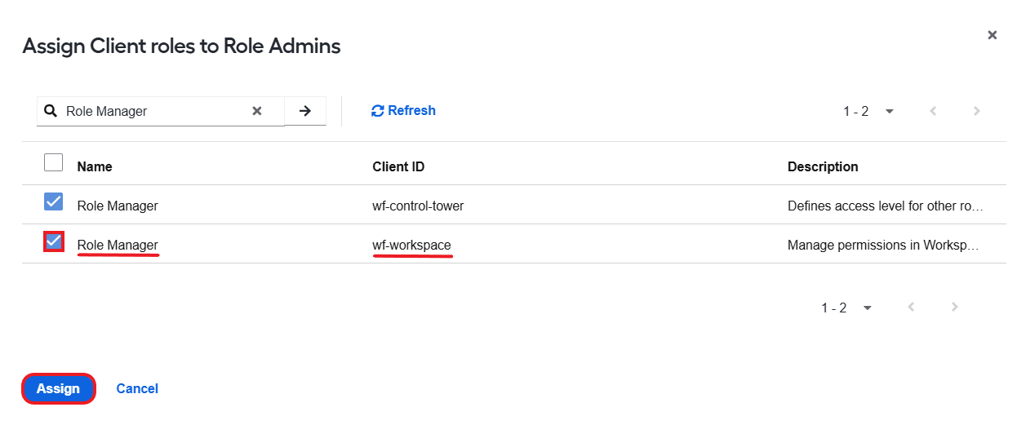This screenshot has width=1026, height=425.
Task: Click the Assign button
Action: coord(59,389)
